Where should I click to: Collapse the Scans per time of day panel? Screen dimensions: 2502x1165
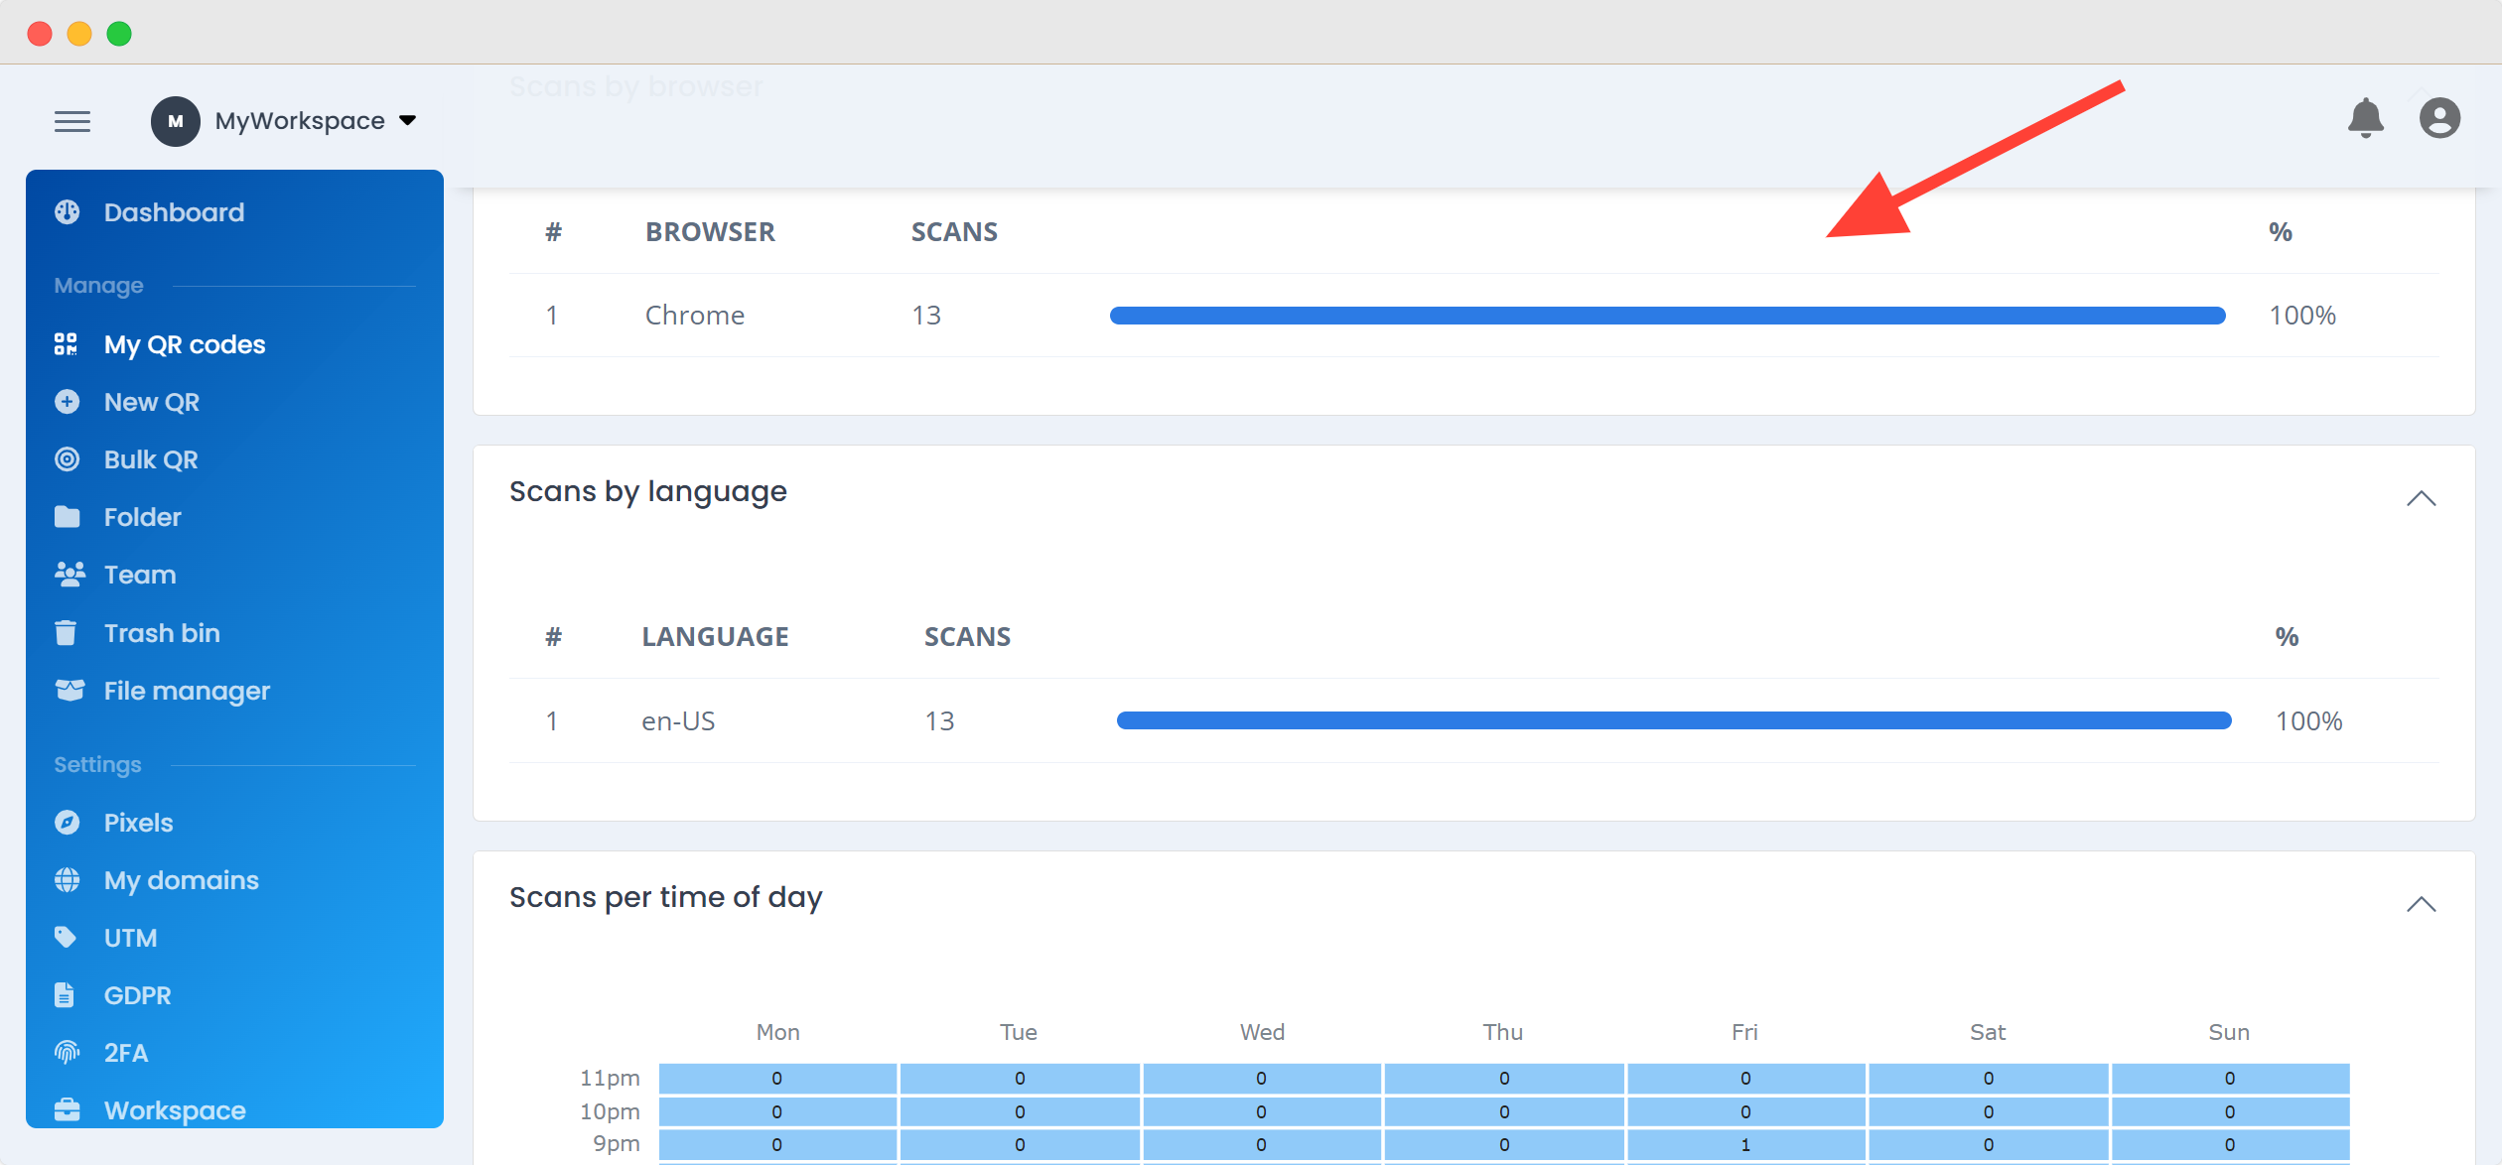2421,904
